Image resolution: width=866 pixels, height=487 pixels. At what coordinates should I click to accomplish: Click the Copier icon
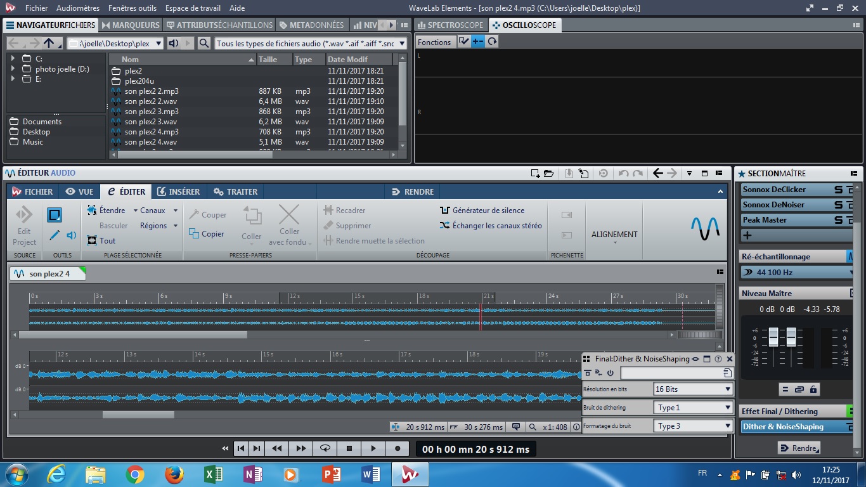coord(194,233)
